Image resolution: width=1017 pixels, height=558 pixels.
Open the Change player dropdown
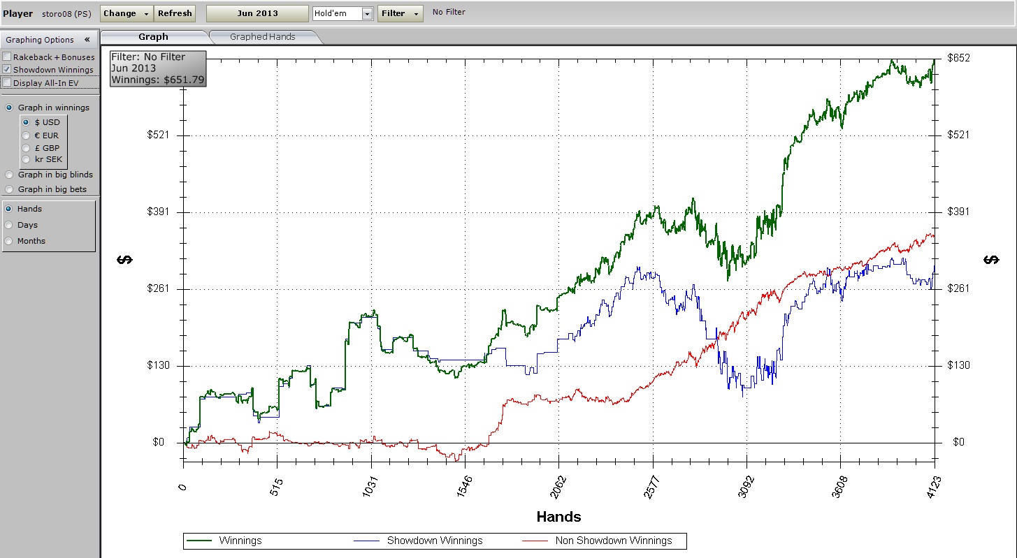pos(127,13)
